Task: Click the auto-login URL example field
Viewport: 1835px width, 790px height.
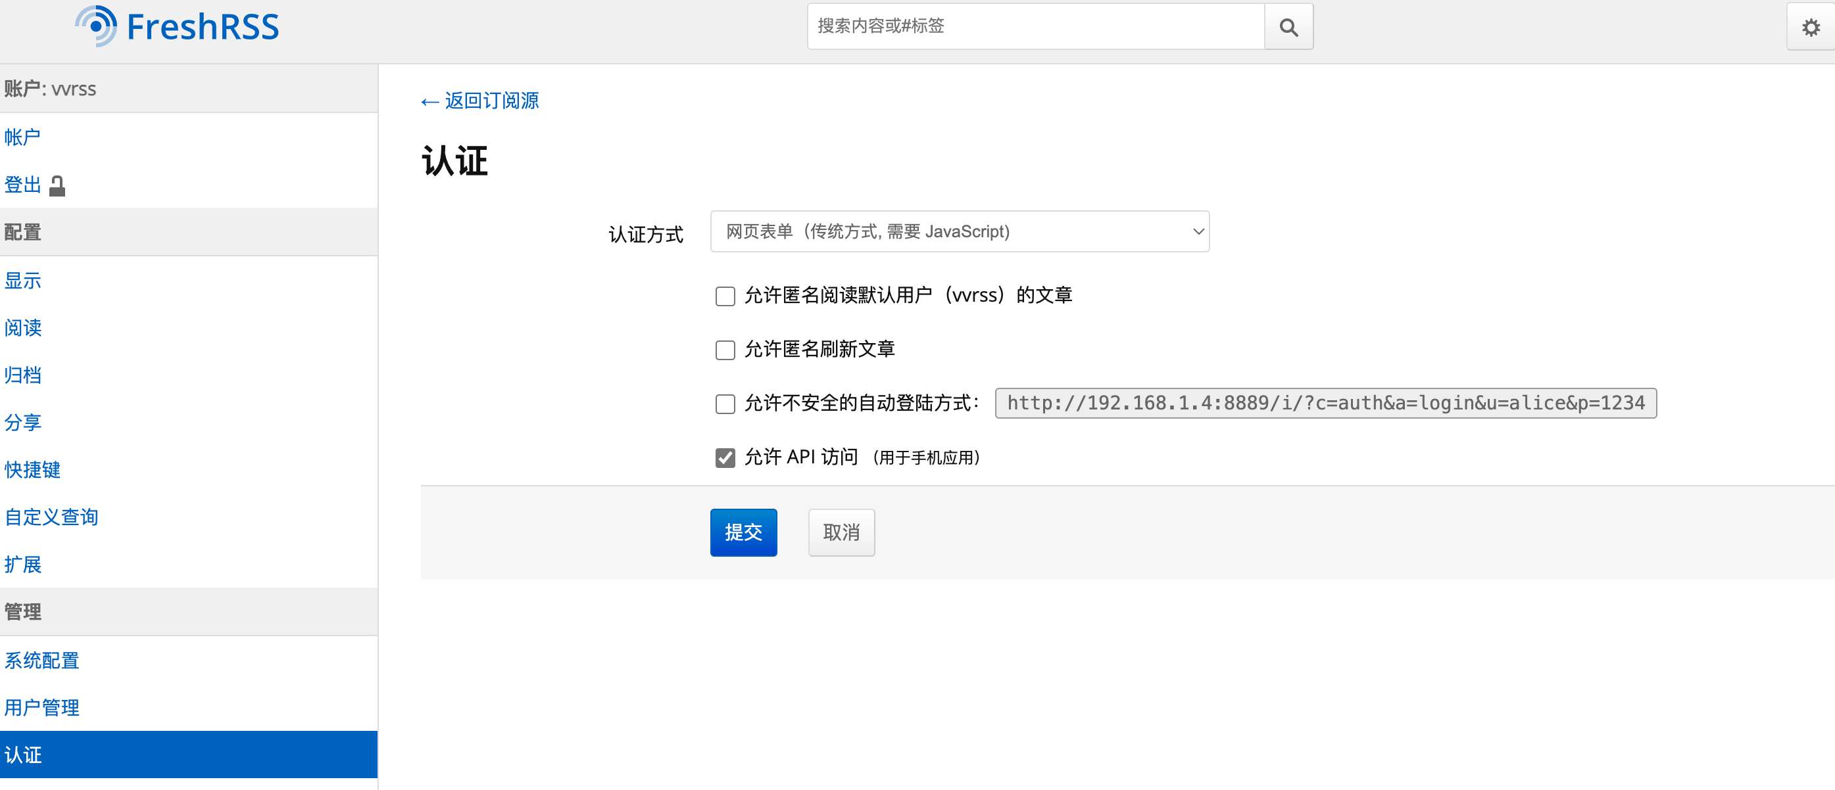Action: [x=1325, y=404]
